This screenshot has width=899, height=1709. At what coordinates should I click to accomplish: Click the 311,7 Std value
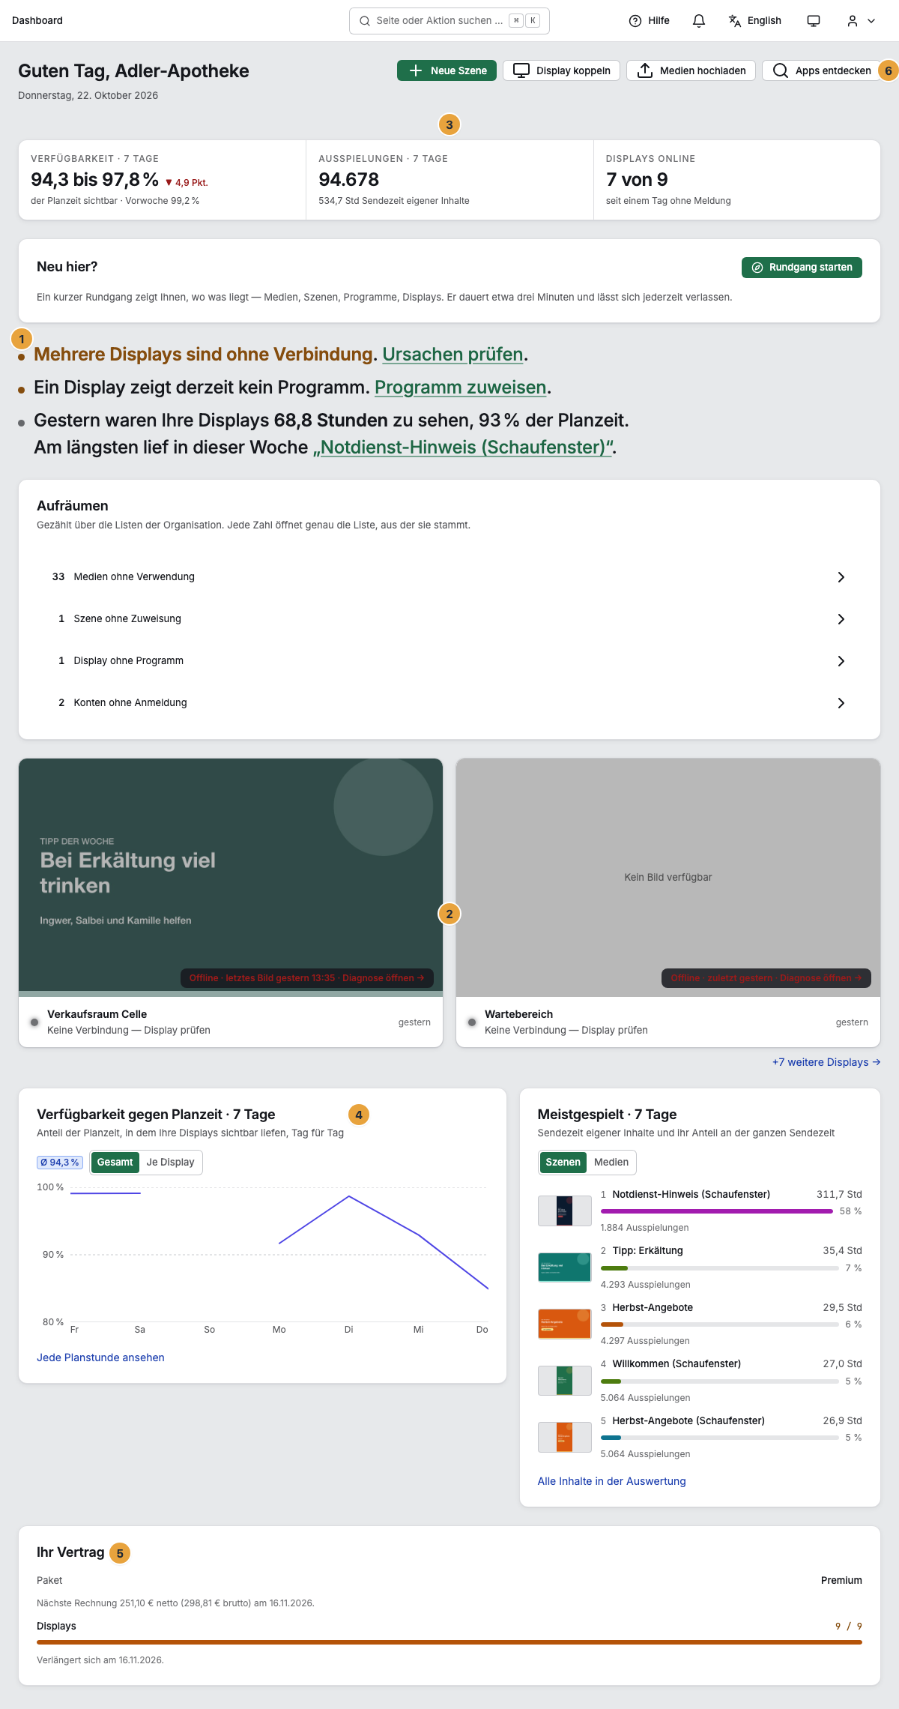tap(839, 1194)
